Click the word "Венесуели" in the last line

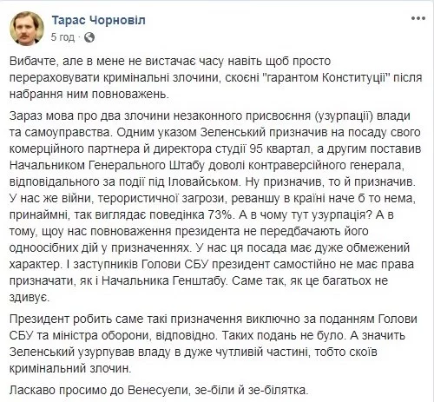click(x=157, y=390)
